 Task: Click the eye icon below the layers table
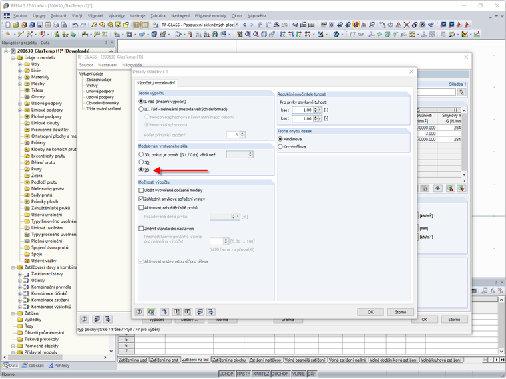coord(437,189)
